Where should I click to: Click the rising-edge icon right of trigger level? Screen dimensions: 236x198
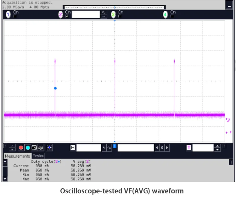[225, 146]
